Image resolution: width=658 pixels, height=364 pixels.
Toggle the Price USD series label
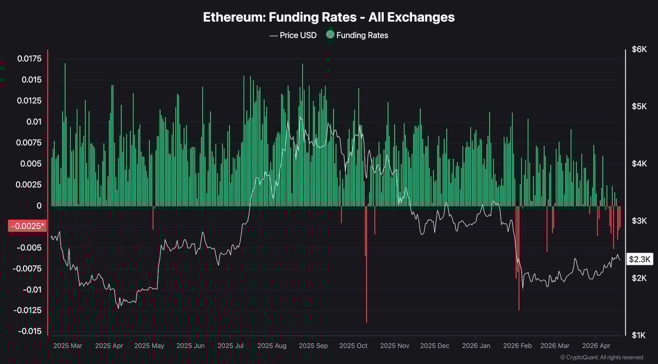point(299,35)
